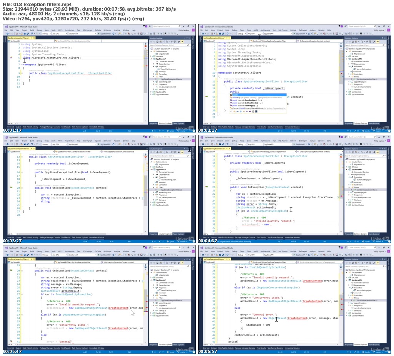Click the Quick Launch search field in the 00:01:17 frame
394x356 pixels.
click(x=166, y=26)
